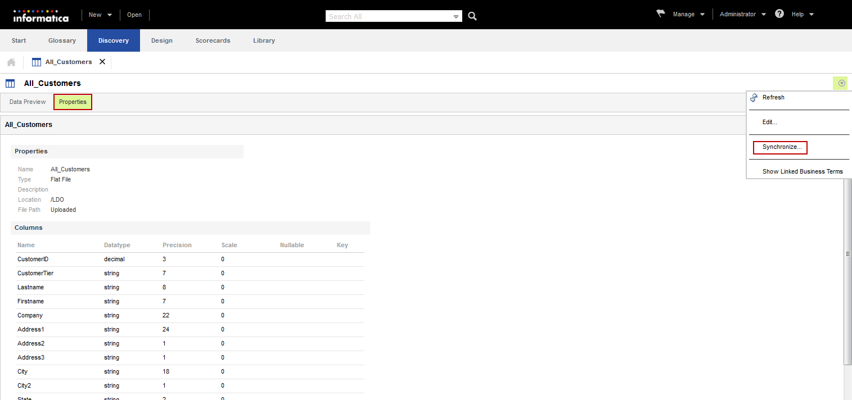
Task: Toggle the object actions menu arrow
Action: coord(841,83)
